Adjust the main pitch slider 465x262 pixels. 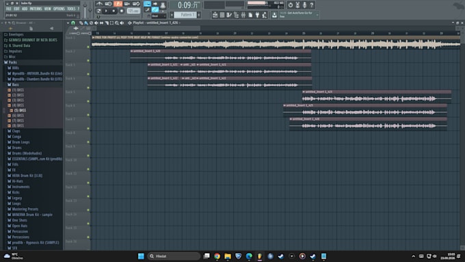pos(90,11)
